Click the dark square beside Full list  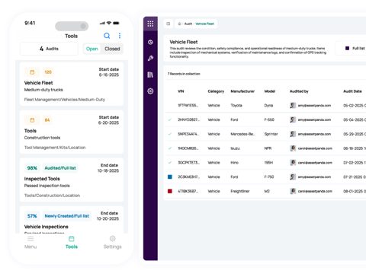click(x=347, y=48)
